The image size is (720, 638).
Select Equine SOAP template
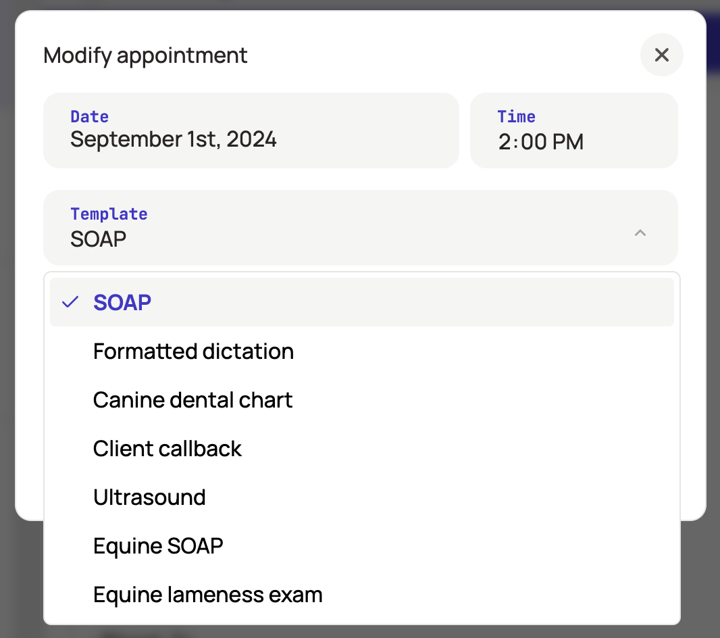coord(362,545)
